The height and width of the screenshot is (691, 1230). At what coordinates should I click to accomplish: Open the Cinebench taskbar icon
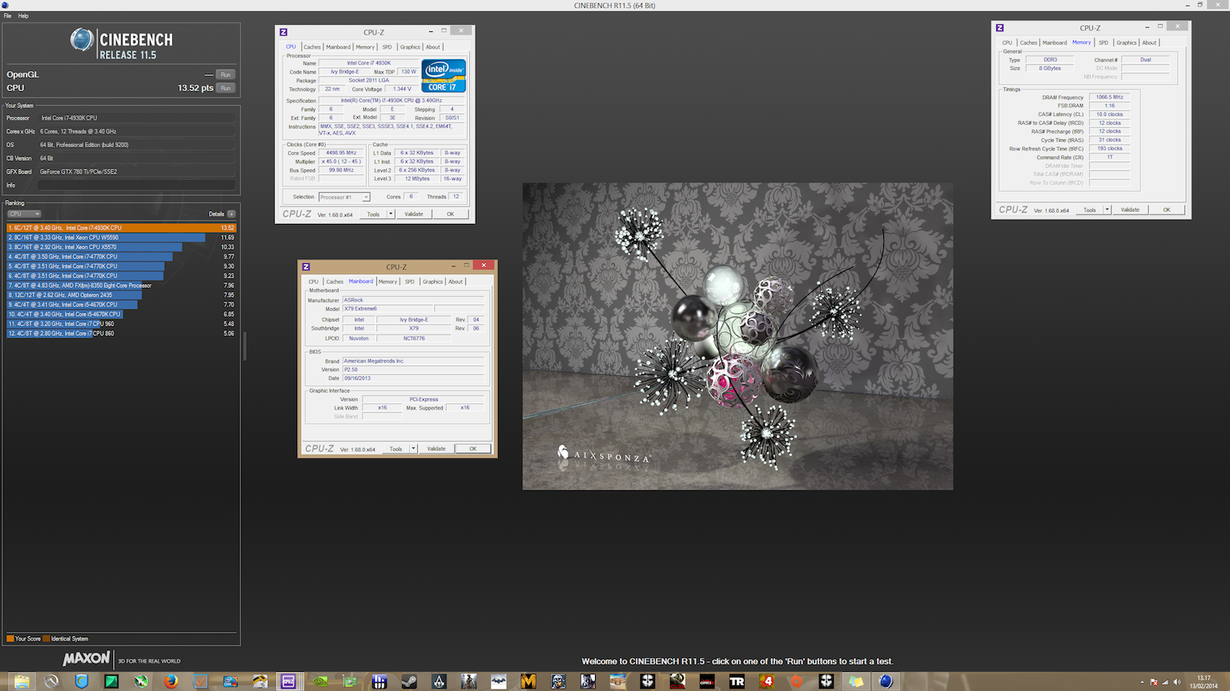(x=886, y=681)
